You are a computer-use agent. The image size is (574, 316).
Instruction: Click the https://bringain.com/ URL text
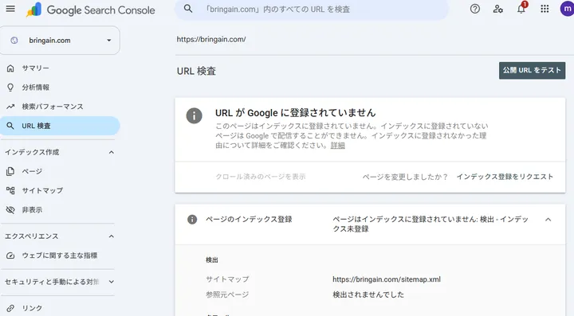click(x=211, y=39)
